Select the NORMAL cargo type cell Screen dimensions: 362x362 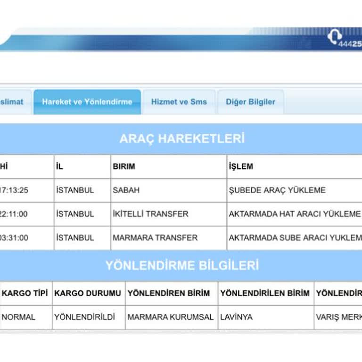(x=26, y=317)
